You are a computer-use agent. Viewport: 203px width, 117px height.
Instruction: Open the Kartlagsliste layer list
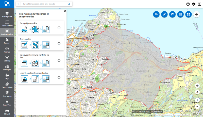click(7, 14)
